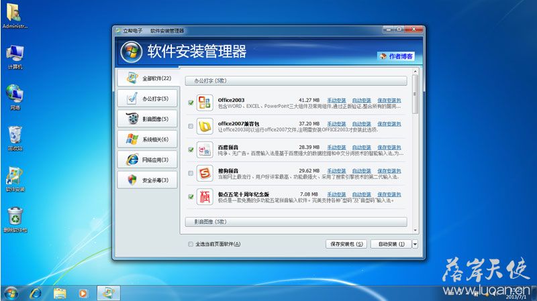The width and height of the screenshot is (537, 301).
Task: Switch to 安全杀毒(3) tab
Action: tap(148, 180)
